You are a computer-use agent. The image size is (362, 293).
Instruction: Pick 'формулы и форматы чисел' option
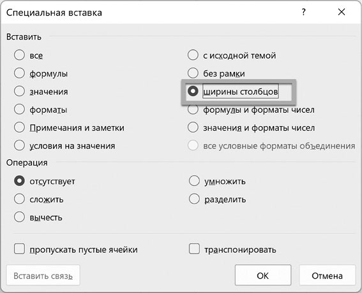193,109
